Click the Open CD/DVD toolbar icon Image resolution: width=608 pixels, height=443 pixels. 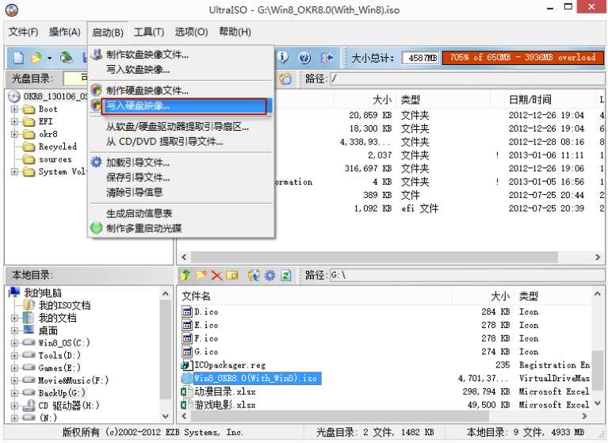67,58
